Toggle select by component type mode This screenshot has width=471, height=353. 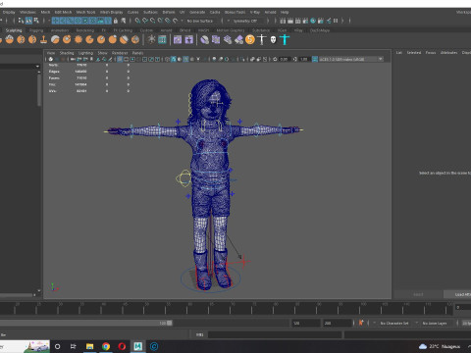coord(36,21)
